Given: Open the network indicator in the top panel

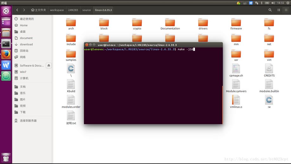Looking at the screenshot, I should tap(257, 3).
